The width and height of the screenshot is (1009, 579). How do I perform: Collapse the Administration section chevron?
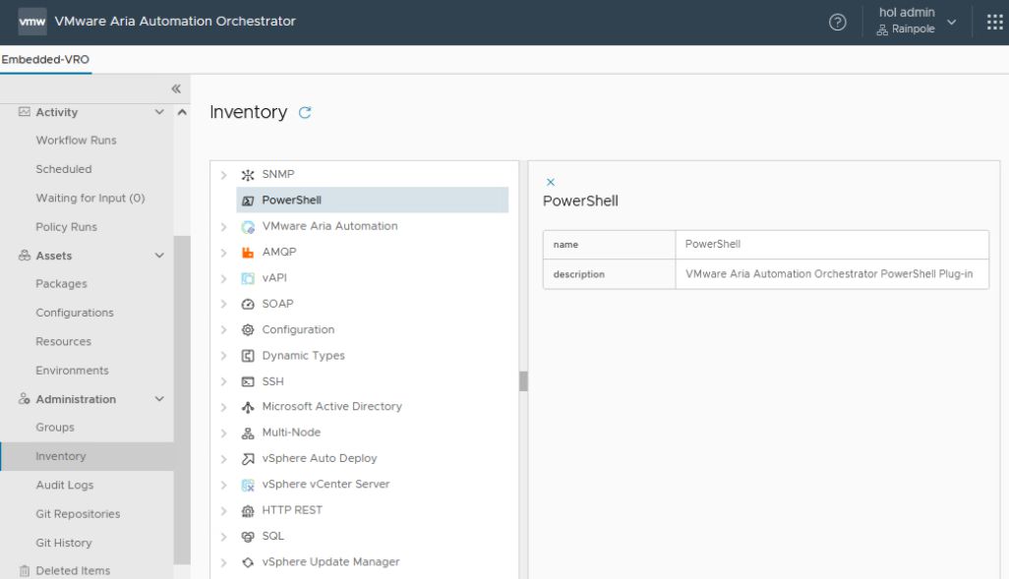(x=159, y=399)
